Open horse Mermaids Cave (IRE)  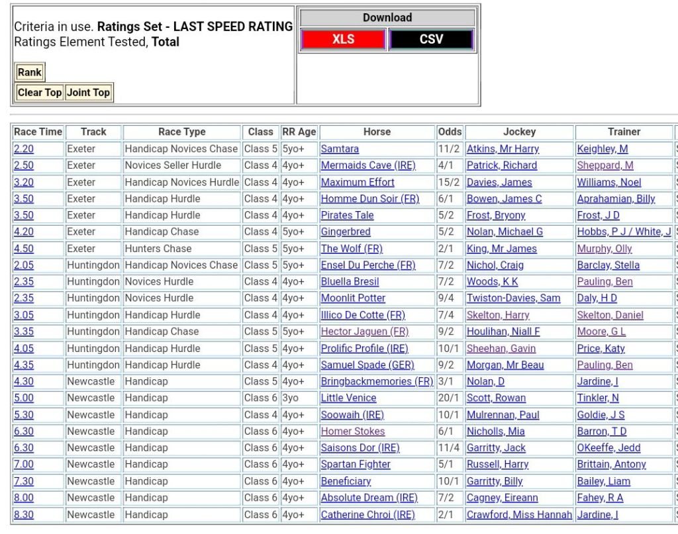point(368,165)
